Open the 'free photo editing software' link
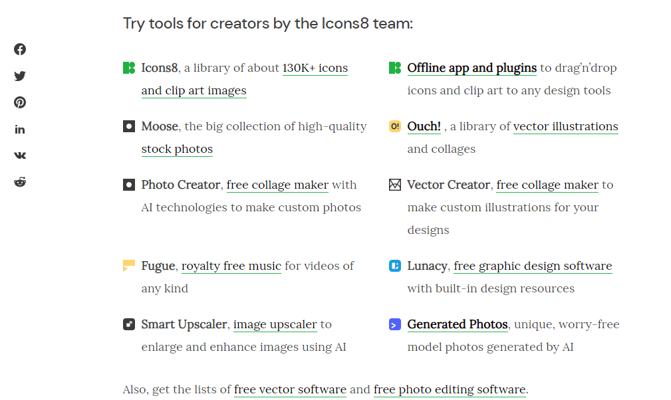The height and width of the screenshot is (400, 671). tap(450, 390)
